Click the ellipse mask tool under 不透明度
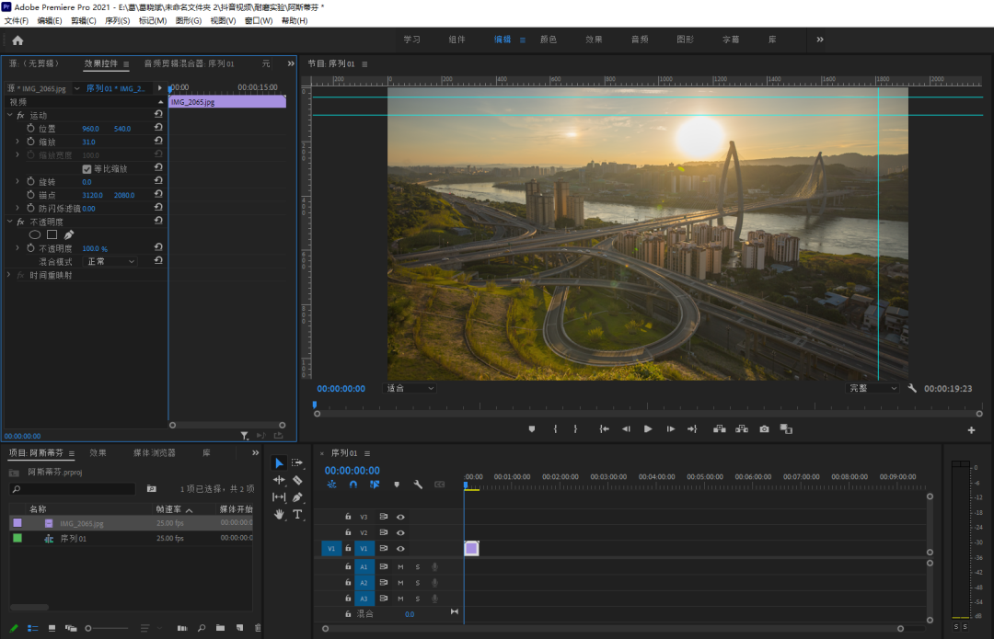Image resolution: width=994 pixels, height=639 pixels. (35, 234)
